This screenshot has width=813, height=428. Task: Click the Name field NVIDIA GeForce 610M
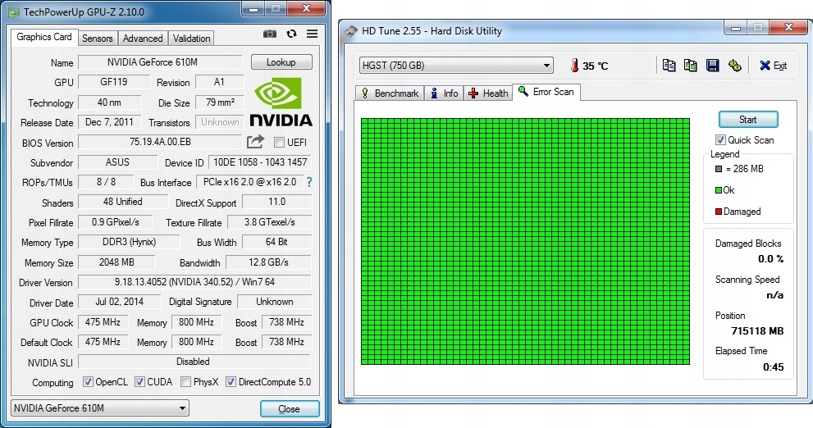(160, 62)
